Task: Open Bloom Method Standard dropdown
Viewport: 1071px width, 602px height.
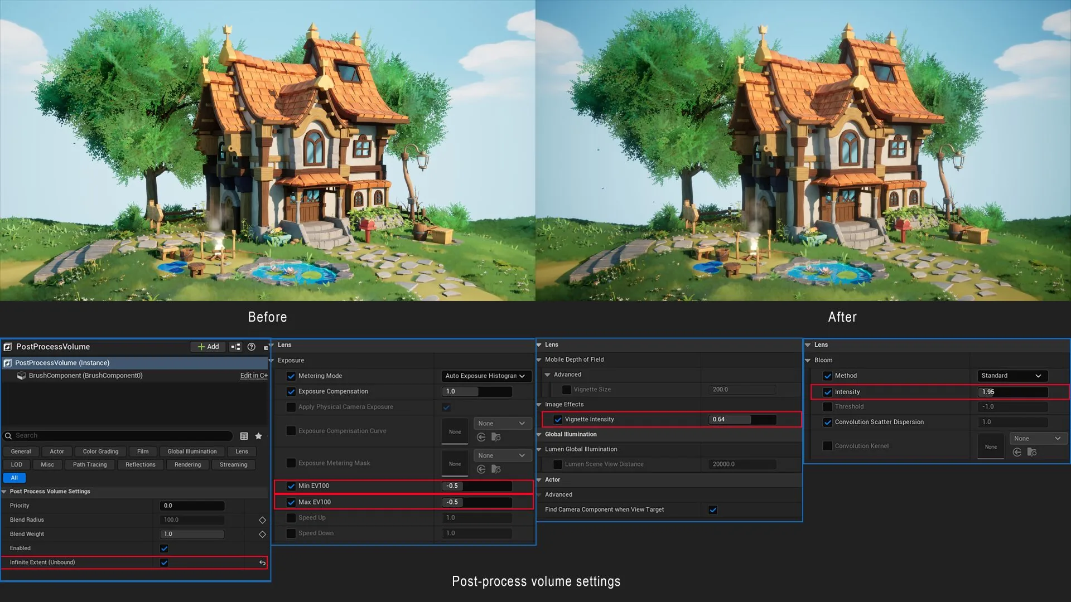Action: (x=1012, y=376)
